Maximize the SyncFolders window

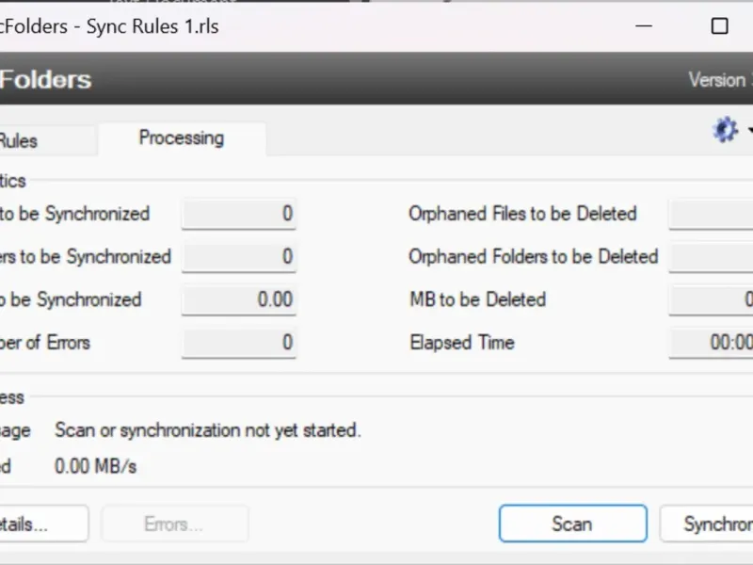coord(719,26)
